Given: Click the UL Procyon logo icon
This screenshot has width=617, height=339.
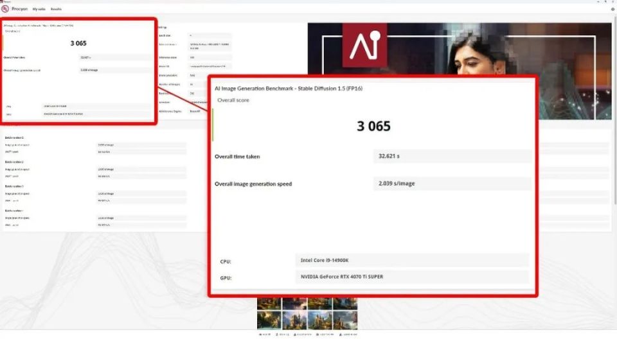Looking at the screenshot, I should pos(5,8).
